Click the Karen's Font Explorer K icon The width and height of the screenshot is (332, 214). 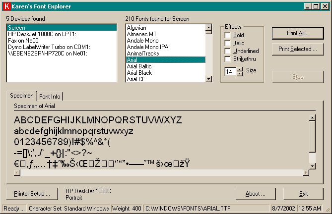tap(7, 6)
